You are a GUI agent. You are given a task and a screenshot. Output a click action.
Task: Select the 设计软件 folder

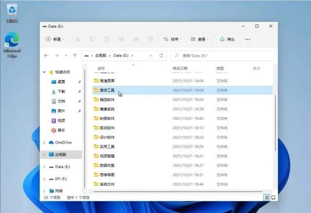pos(183,137)
